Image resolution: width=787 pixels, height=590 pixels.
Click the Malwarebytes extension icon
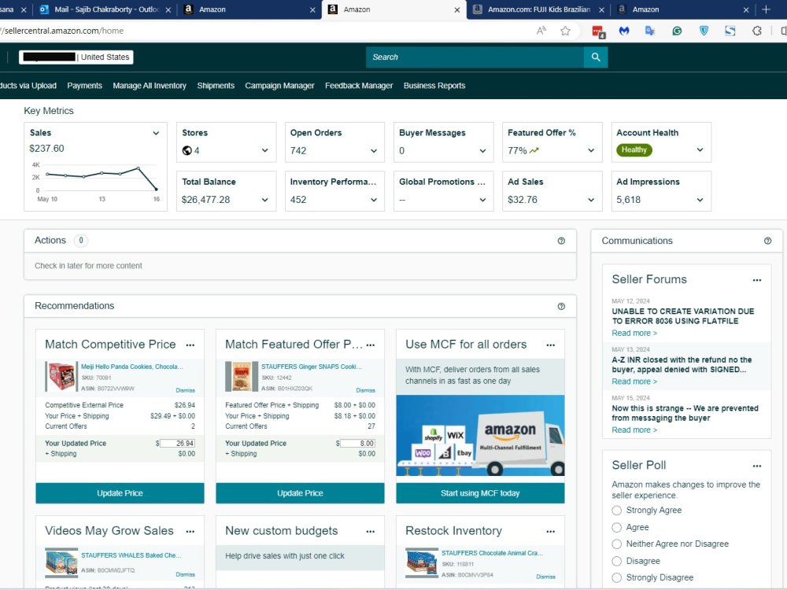624,31
